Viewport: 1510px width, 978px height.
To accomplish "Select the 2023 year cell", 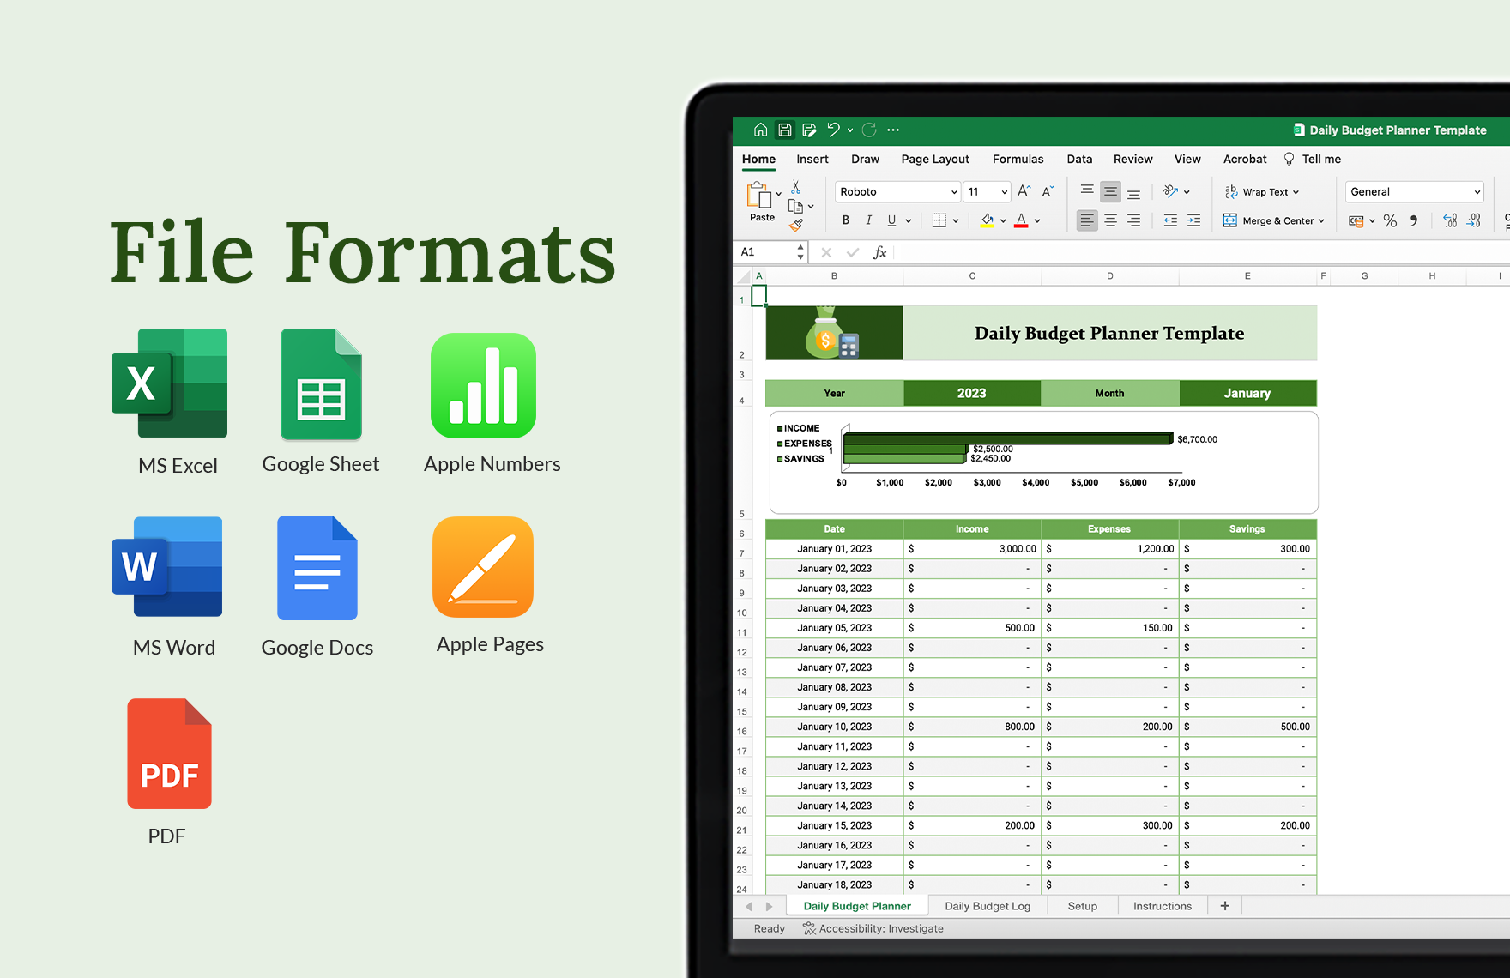I will coord(972,393).
